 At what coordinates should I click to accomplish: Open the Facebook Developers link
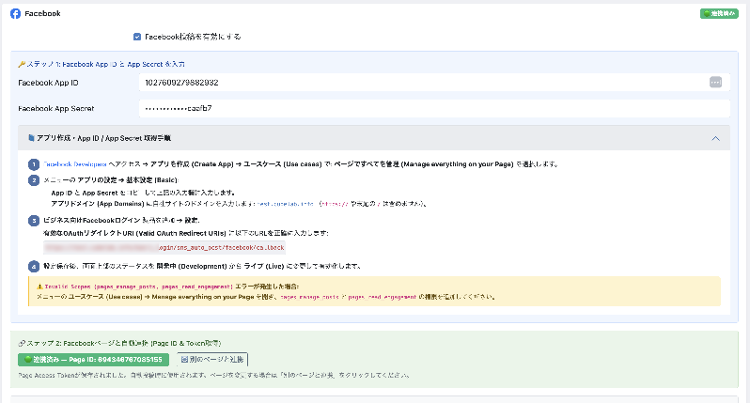[x=75, y=164]
